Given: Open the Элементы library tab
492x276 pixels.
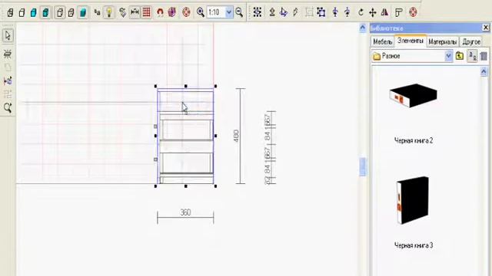Looking at the screenshot, I should click(410, 41).
